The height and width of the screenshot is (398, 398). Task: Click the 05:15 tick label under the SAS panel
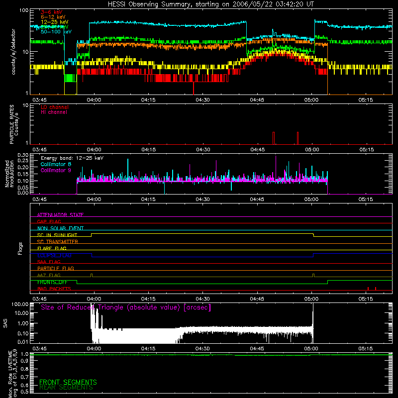366,349
